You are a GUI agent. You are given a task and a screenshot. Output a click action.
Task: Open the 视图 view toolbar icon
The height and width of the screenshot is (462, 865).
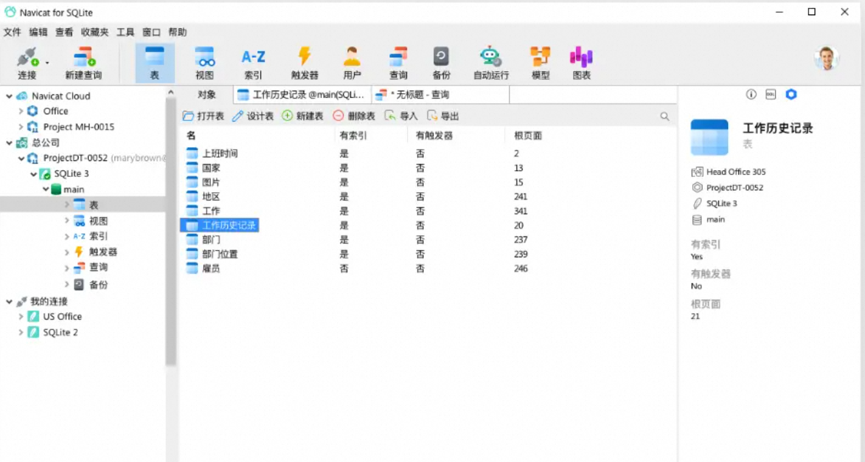point(204,63)
